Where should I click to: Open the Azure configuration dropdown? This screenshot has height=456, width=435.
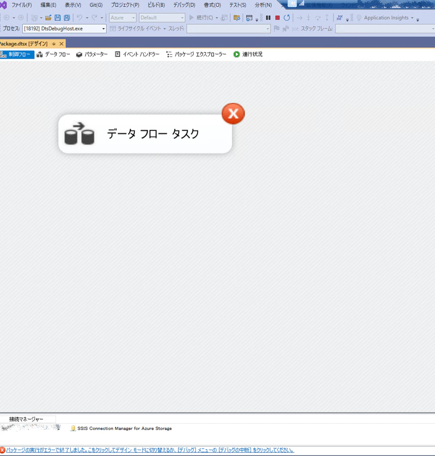click(122, 18)
